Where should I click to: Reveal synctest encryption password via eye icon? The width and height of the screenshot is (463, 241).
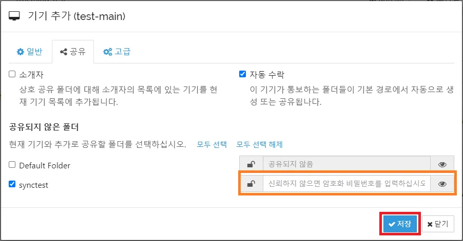(x=442, y=184)
